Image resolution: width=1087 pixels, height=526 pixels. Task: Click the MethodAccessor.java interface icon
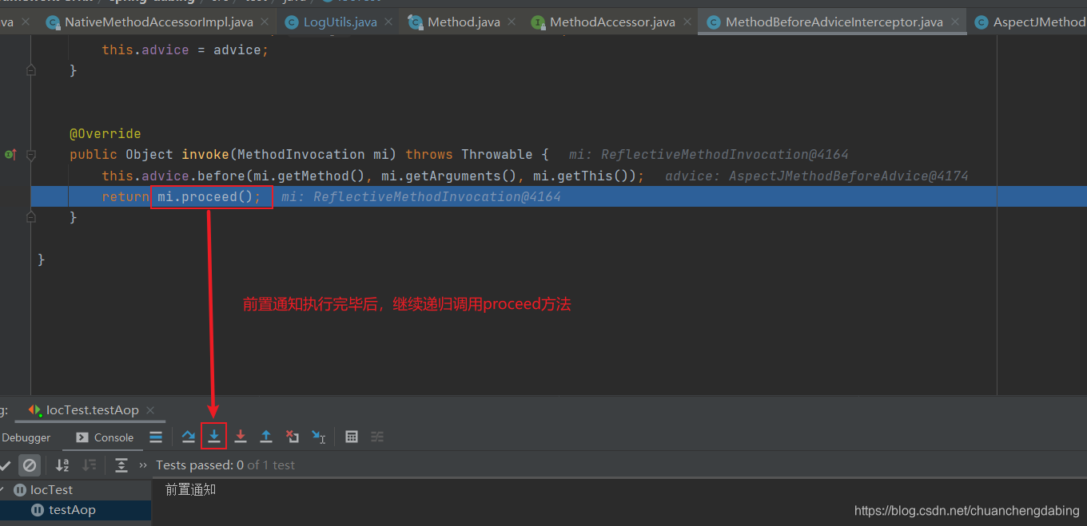(538, 22)
